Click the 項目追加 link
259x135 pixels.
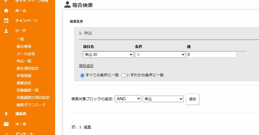point(86,66)
